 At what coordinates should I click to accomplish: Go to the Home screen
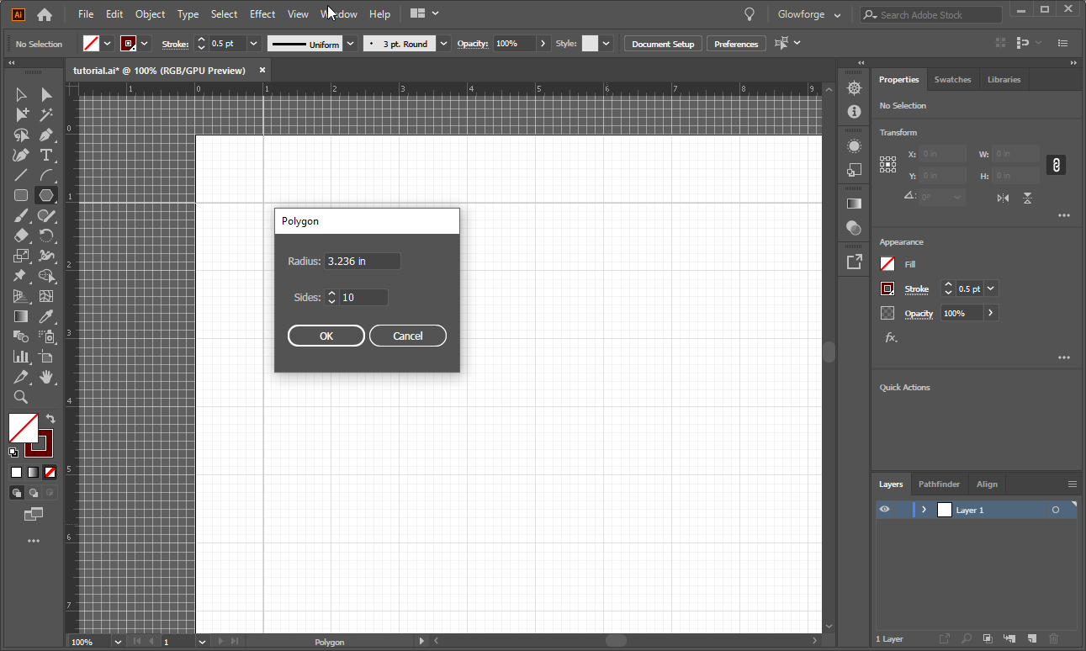click(45, 14)
